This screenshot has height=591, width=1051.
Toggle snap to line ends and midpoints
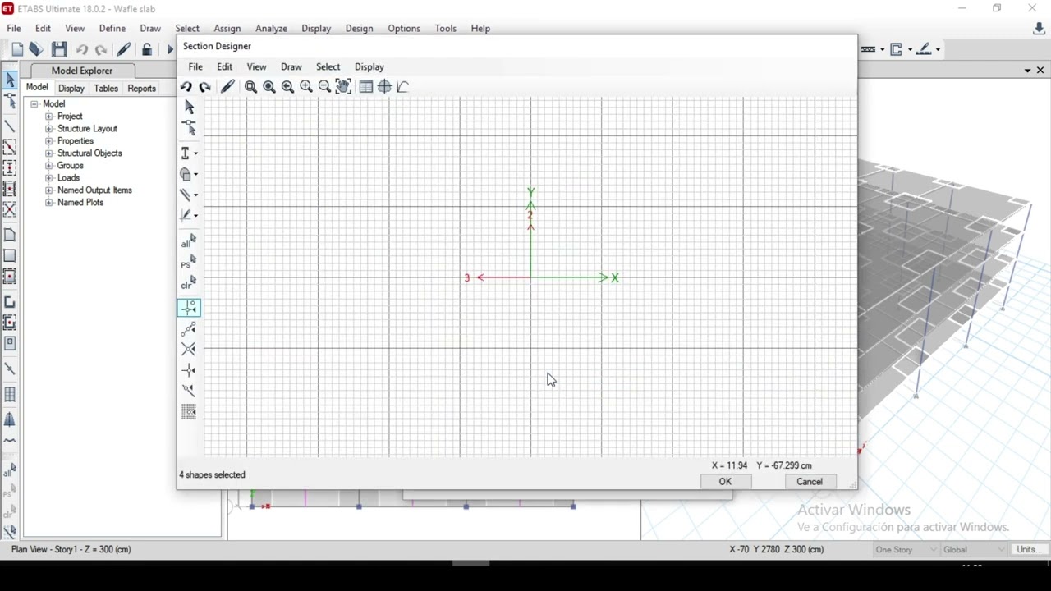pyautogui.click(x=189, y=329)
